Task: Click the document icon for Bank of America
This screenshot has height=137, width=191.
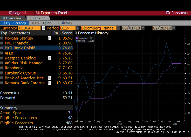Action: [x=49, y=78]
